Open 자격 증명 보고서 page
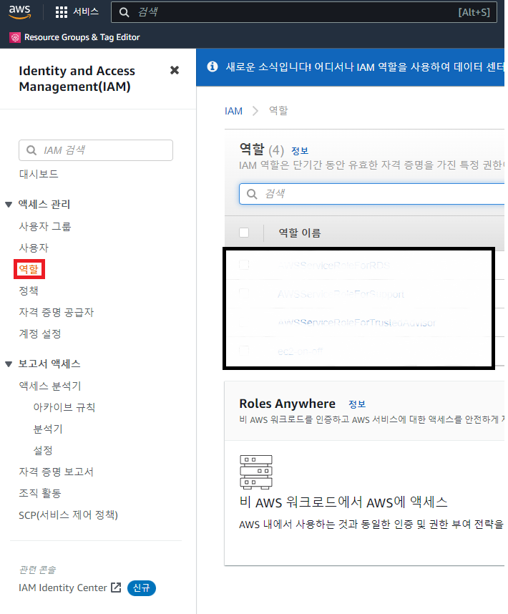Viewport: 508px width, 614px height. pos(56,472)
